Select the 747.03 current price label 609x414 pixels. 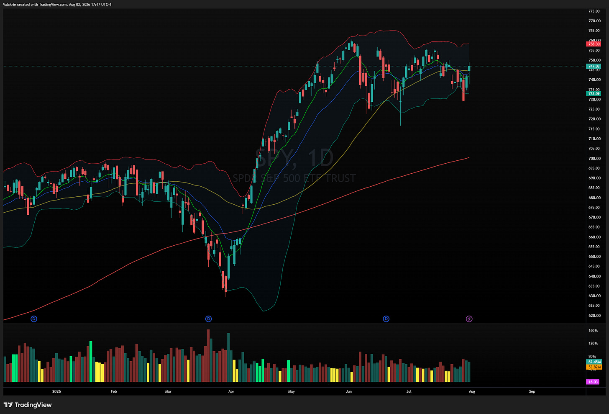594,66
